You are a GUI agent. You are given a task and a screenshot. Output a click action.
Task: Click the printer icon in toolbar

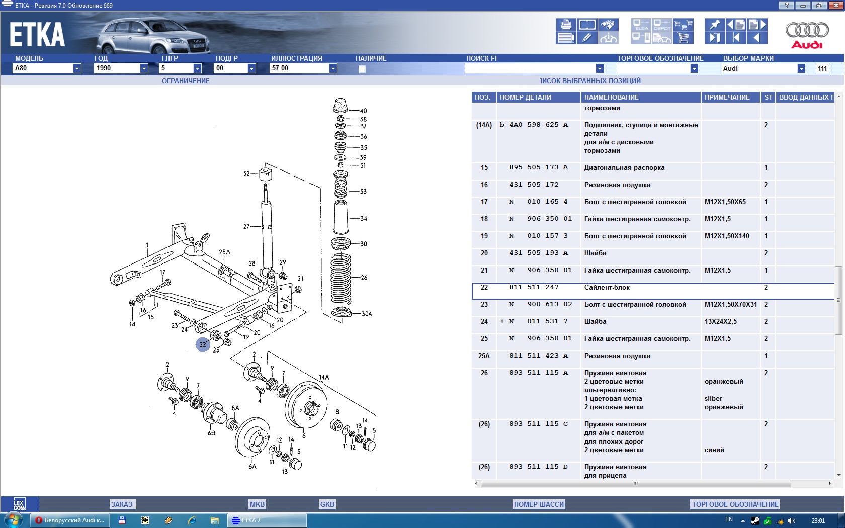pyautogui.click(x=566, y=25)
